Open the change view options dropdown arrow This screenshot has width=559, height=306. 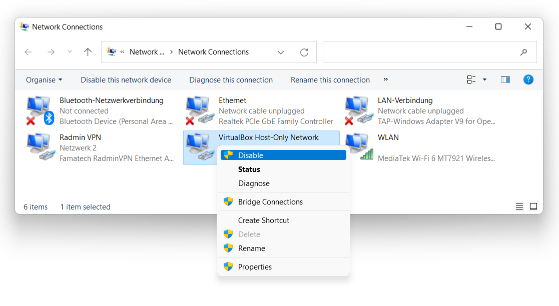[484, 79]
